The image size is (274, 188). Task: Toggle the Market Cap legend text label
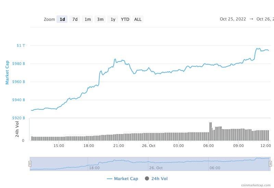[x=126, y=178]
